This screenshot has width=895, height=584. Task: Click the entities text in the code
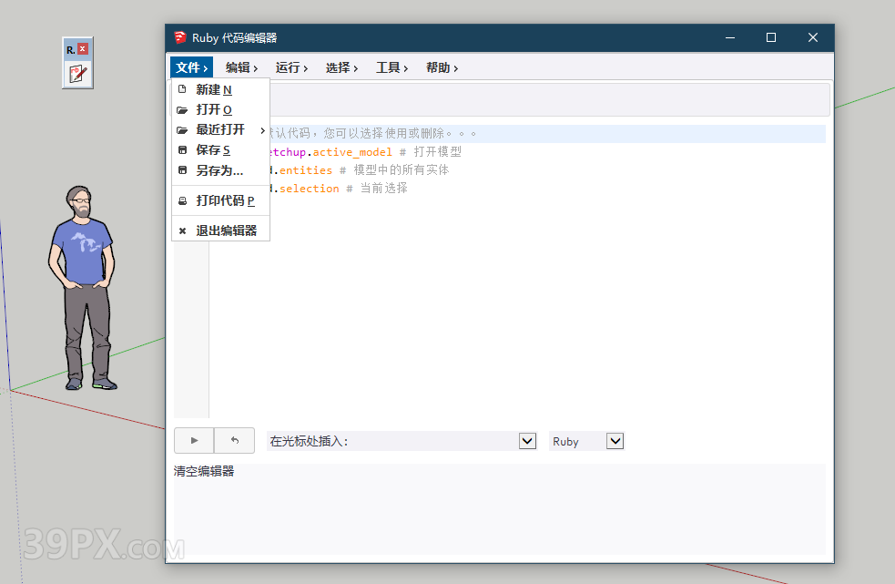tap(305, 170)
